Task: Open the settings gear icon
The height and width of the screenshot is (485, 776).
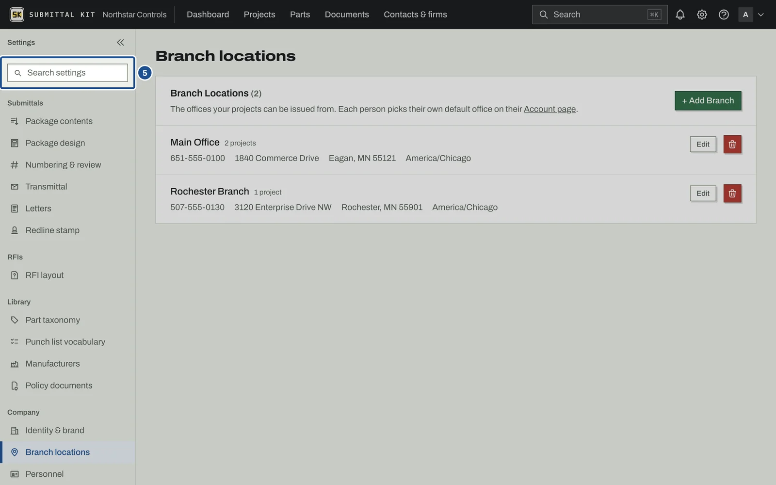Action: (702, 15)
